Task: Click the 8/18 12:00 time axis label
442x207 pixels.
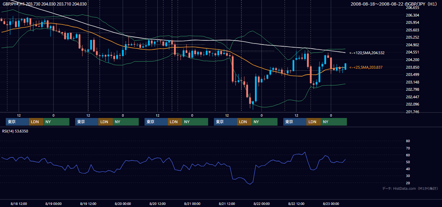Action: pyautogui.click(x=19, y=204)
